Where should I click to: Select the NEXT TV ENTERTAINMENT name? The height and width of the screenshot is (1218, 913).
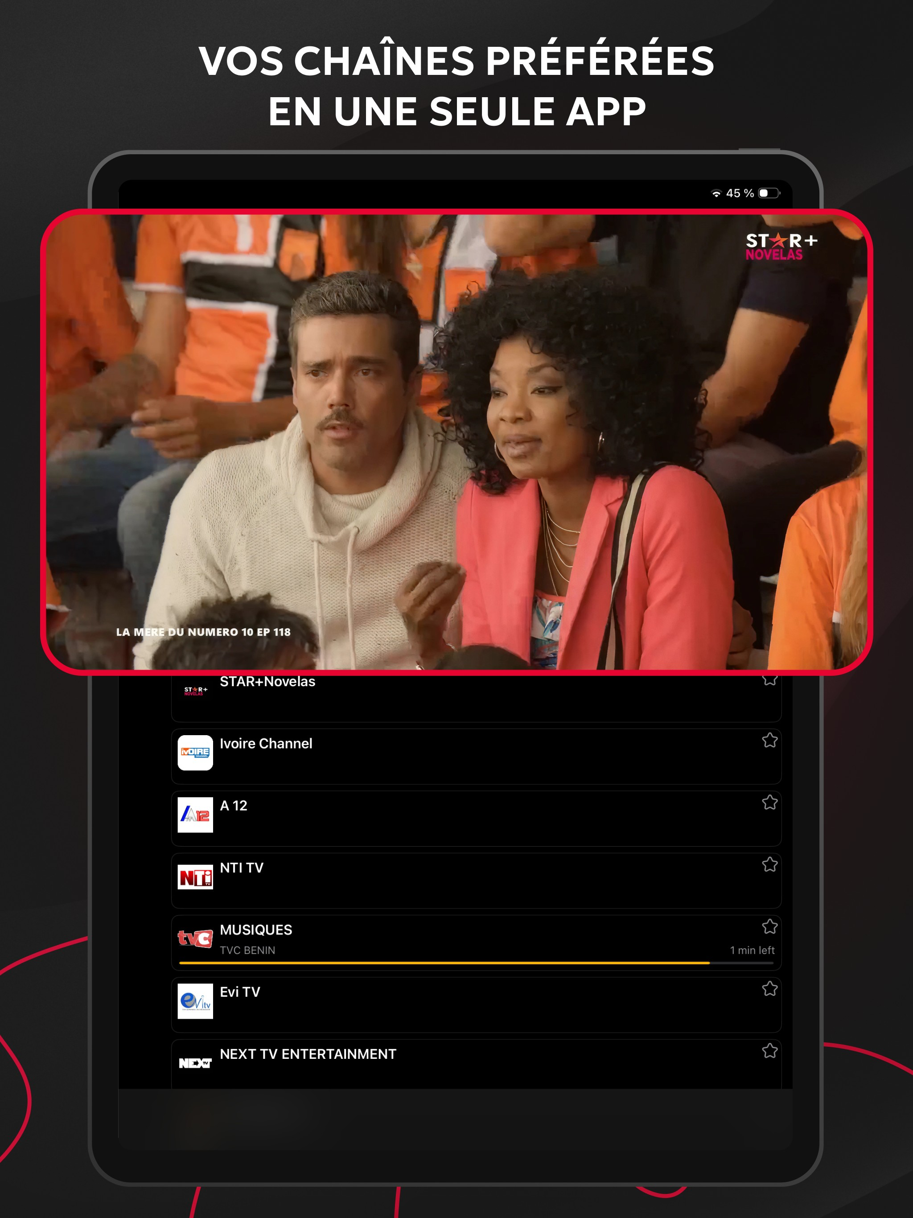click(x=308, y=1054)
